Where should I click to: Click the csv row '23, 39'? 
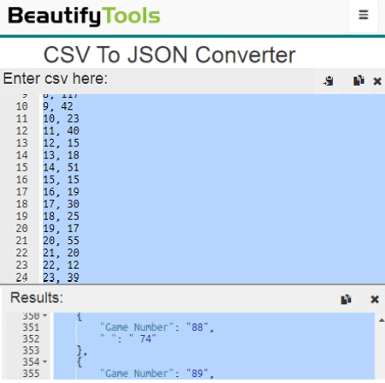(x=214, y=278)
